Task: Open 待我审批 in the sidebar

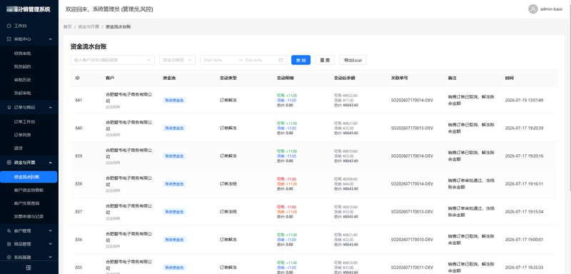Action: tap(23, 54)
